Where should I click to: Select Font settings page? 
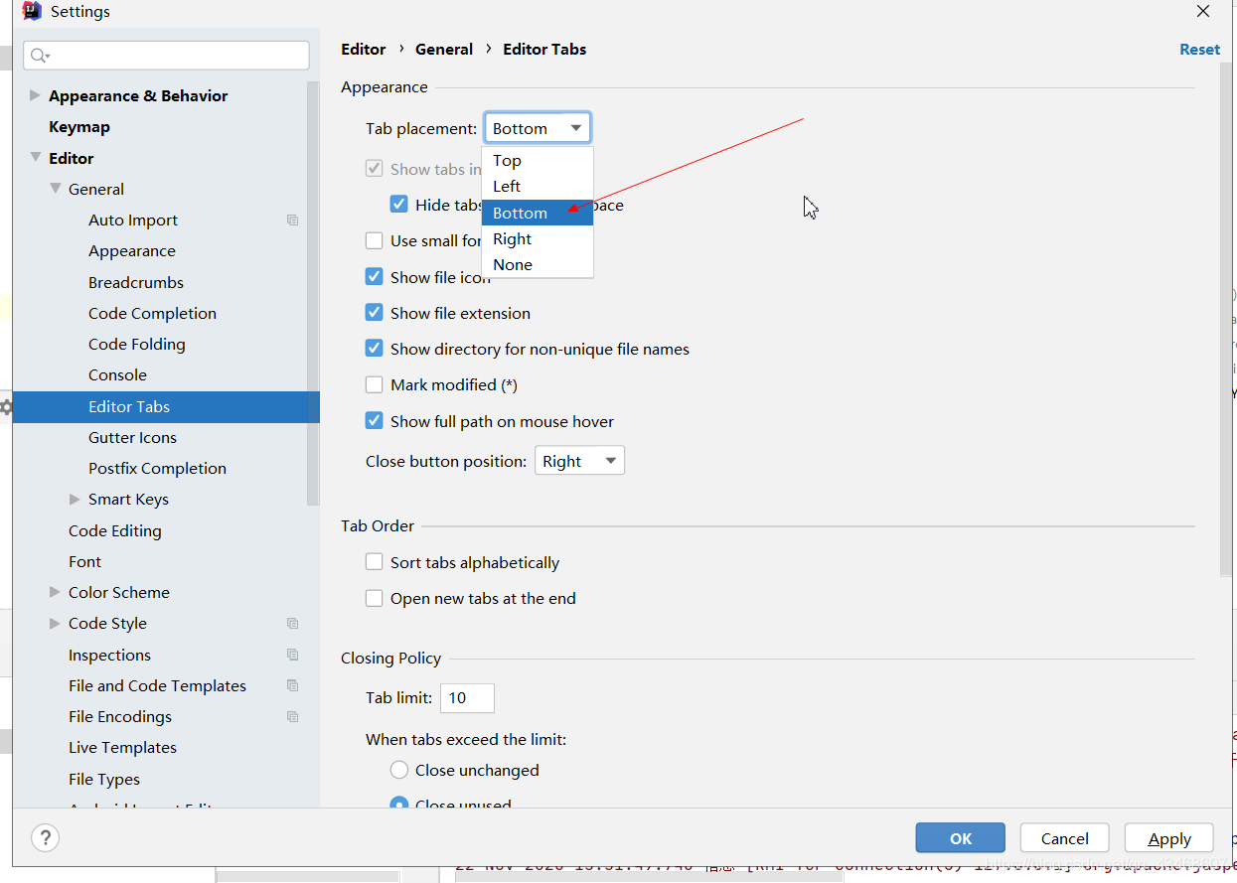(85, 561)
